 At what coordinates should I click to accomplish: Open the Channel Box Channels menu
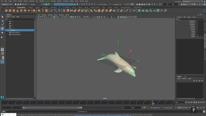[x=179, y=17]
